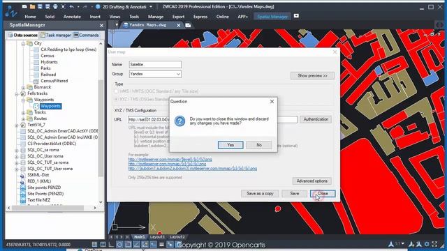Switch to the Commands tab

87,36
